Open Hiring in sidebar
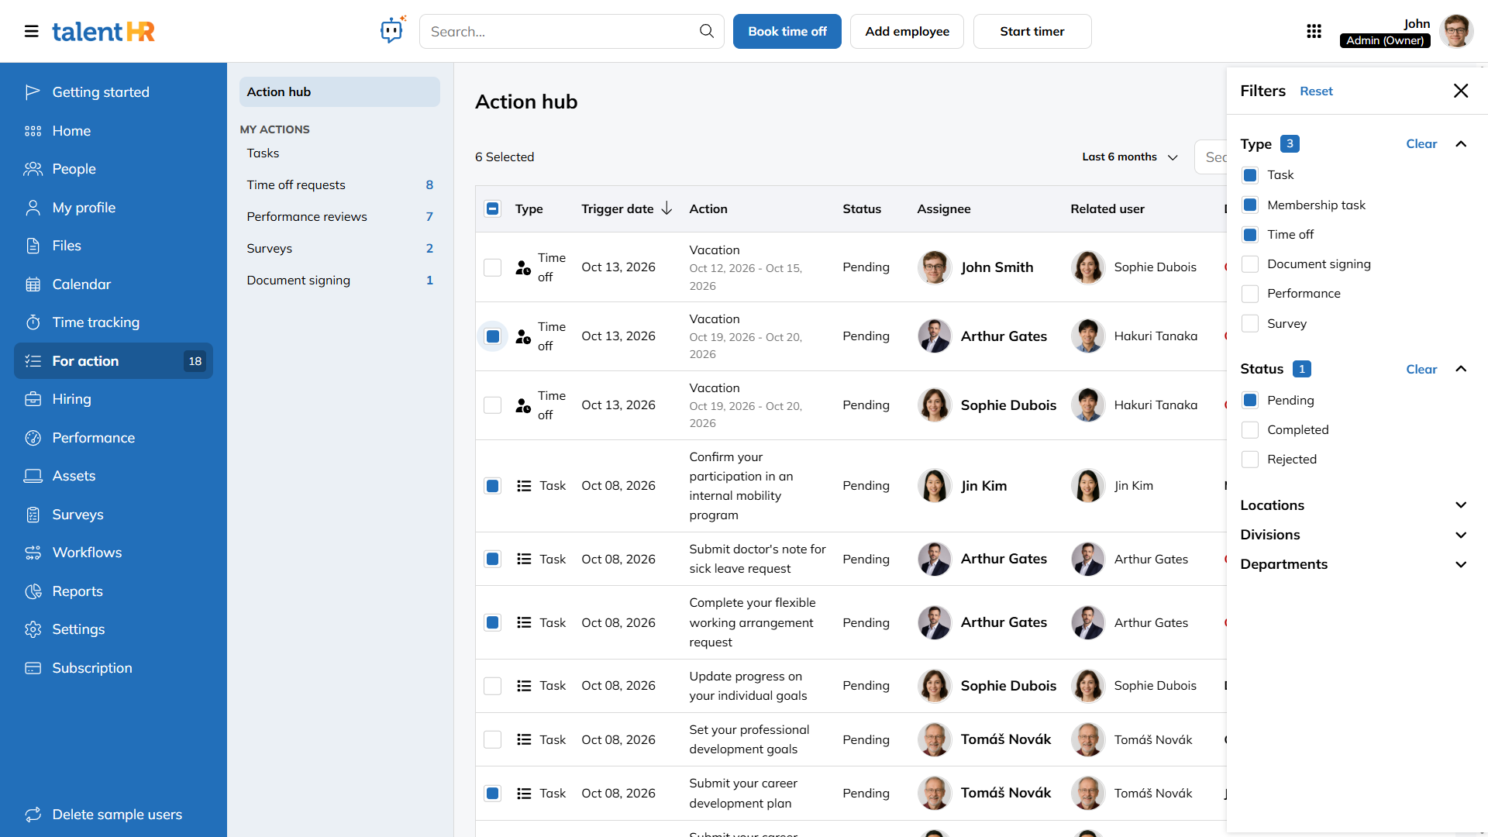 click(x=113, y=399)
